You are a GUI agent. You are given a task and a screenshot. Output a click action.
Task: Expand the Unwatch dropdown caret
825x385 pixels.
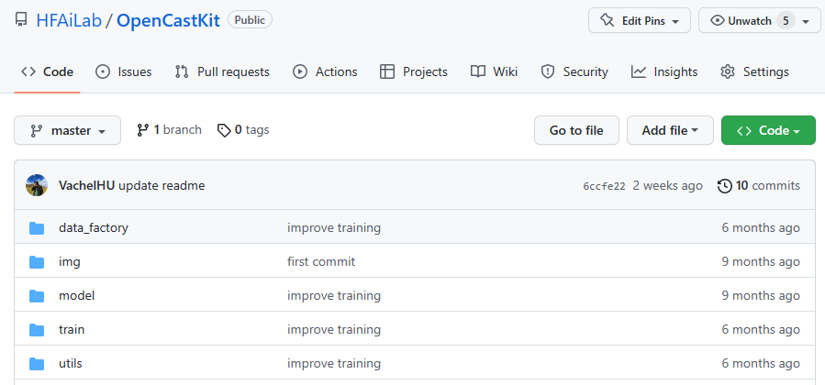coord(806,21)
